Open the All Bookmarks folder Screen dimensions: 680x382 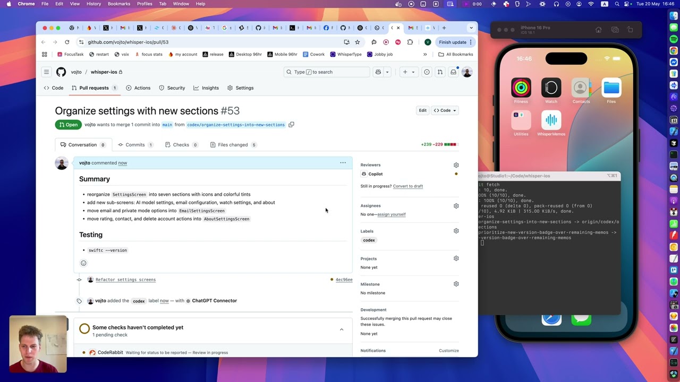click(456, 55)
